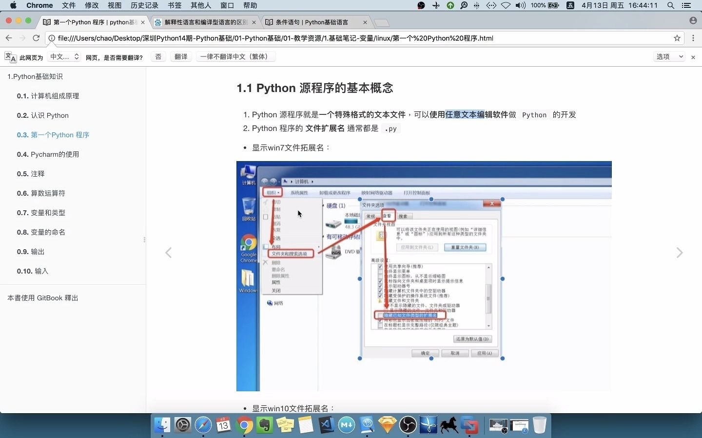Open the Trash from the Dock
Screen dimensions: 702x438
[540, 426]
